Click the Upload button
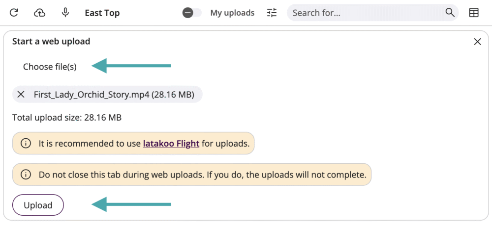The image size is (492, 227). coord(38,205)
